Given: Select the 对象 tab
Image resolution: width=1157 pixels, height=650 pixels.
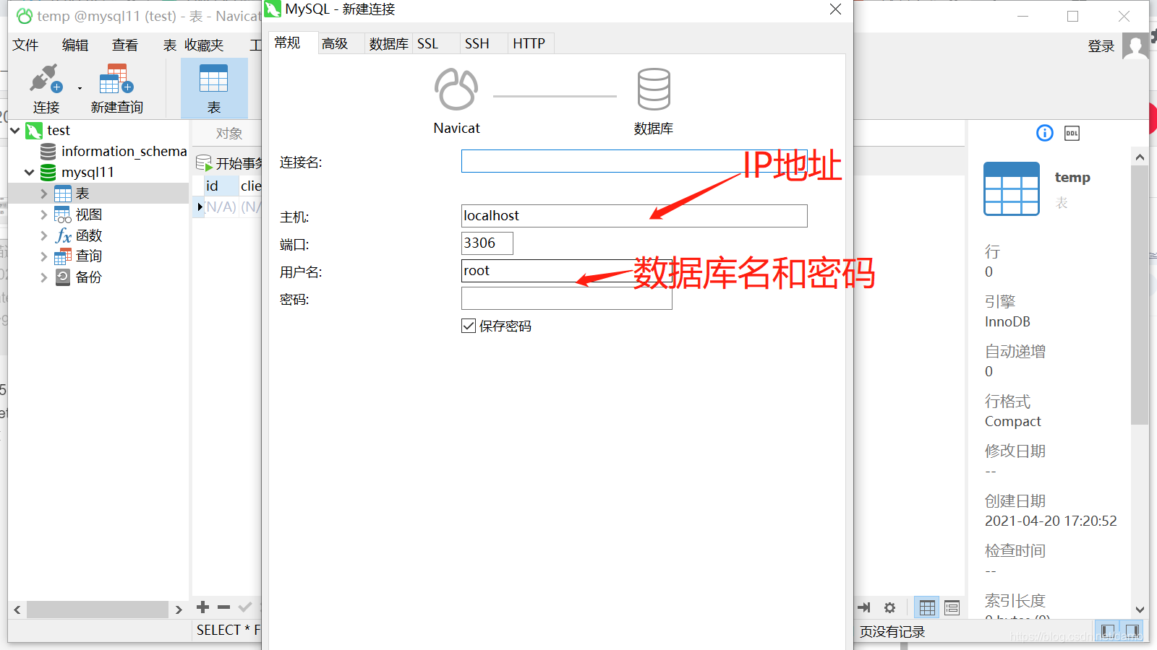Looking at the screenshot, I should [x=229, y=134].
